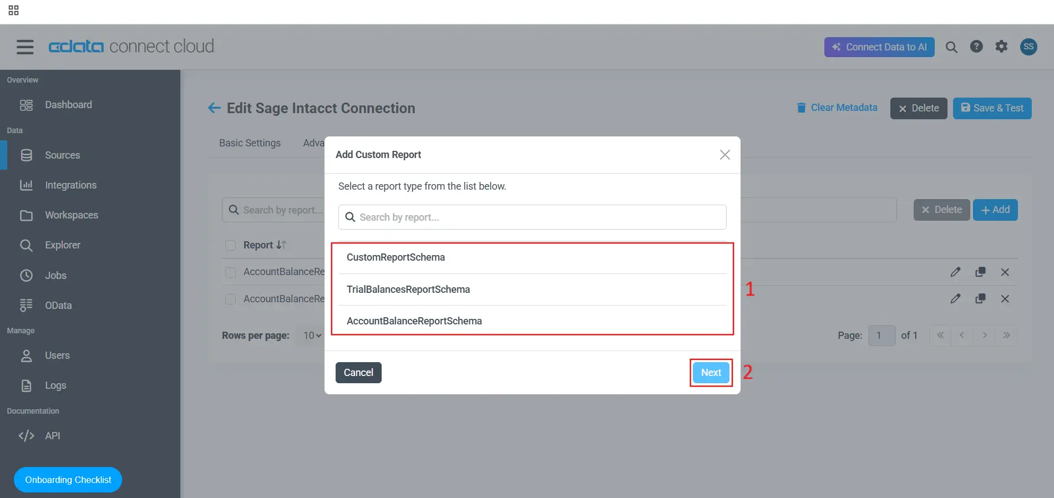The image size is (1054, 498).
Task: Open Sources in the sidebar
Action: click(x=62, y=155)
